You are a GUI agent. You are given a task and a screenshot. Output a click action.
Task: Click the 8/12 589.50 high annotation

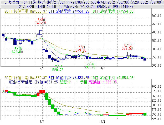pyautogui.click(x=127, y=47)
